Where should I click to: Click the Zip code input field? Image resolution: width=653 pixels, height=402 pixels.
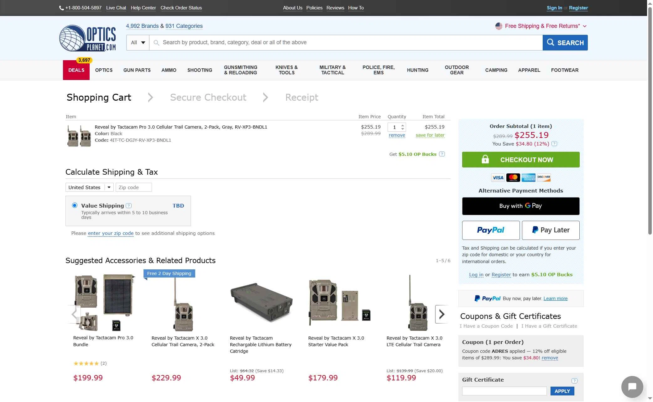133,187
